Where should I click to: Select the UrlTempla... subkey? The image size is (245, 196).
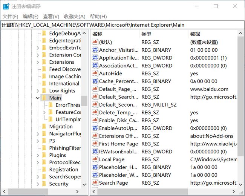(68, 119)
